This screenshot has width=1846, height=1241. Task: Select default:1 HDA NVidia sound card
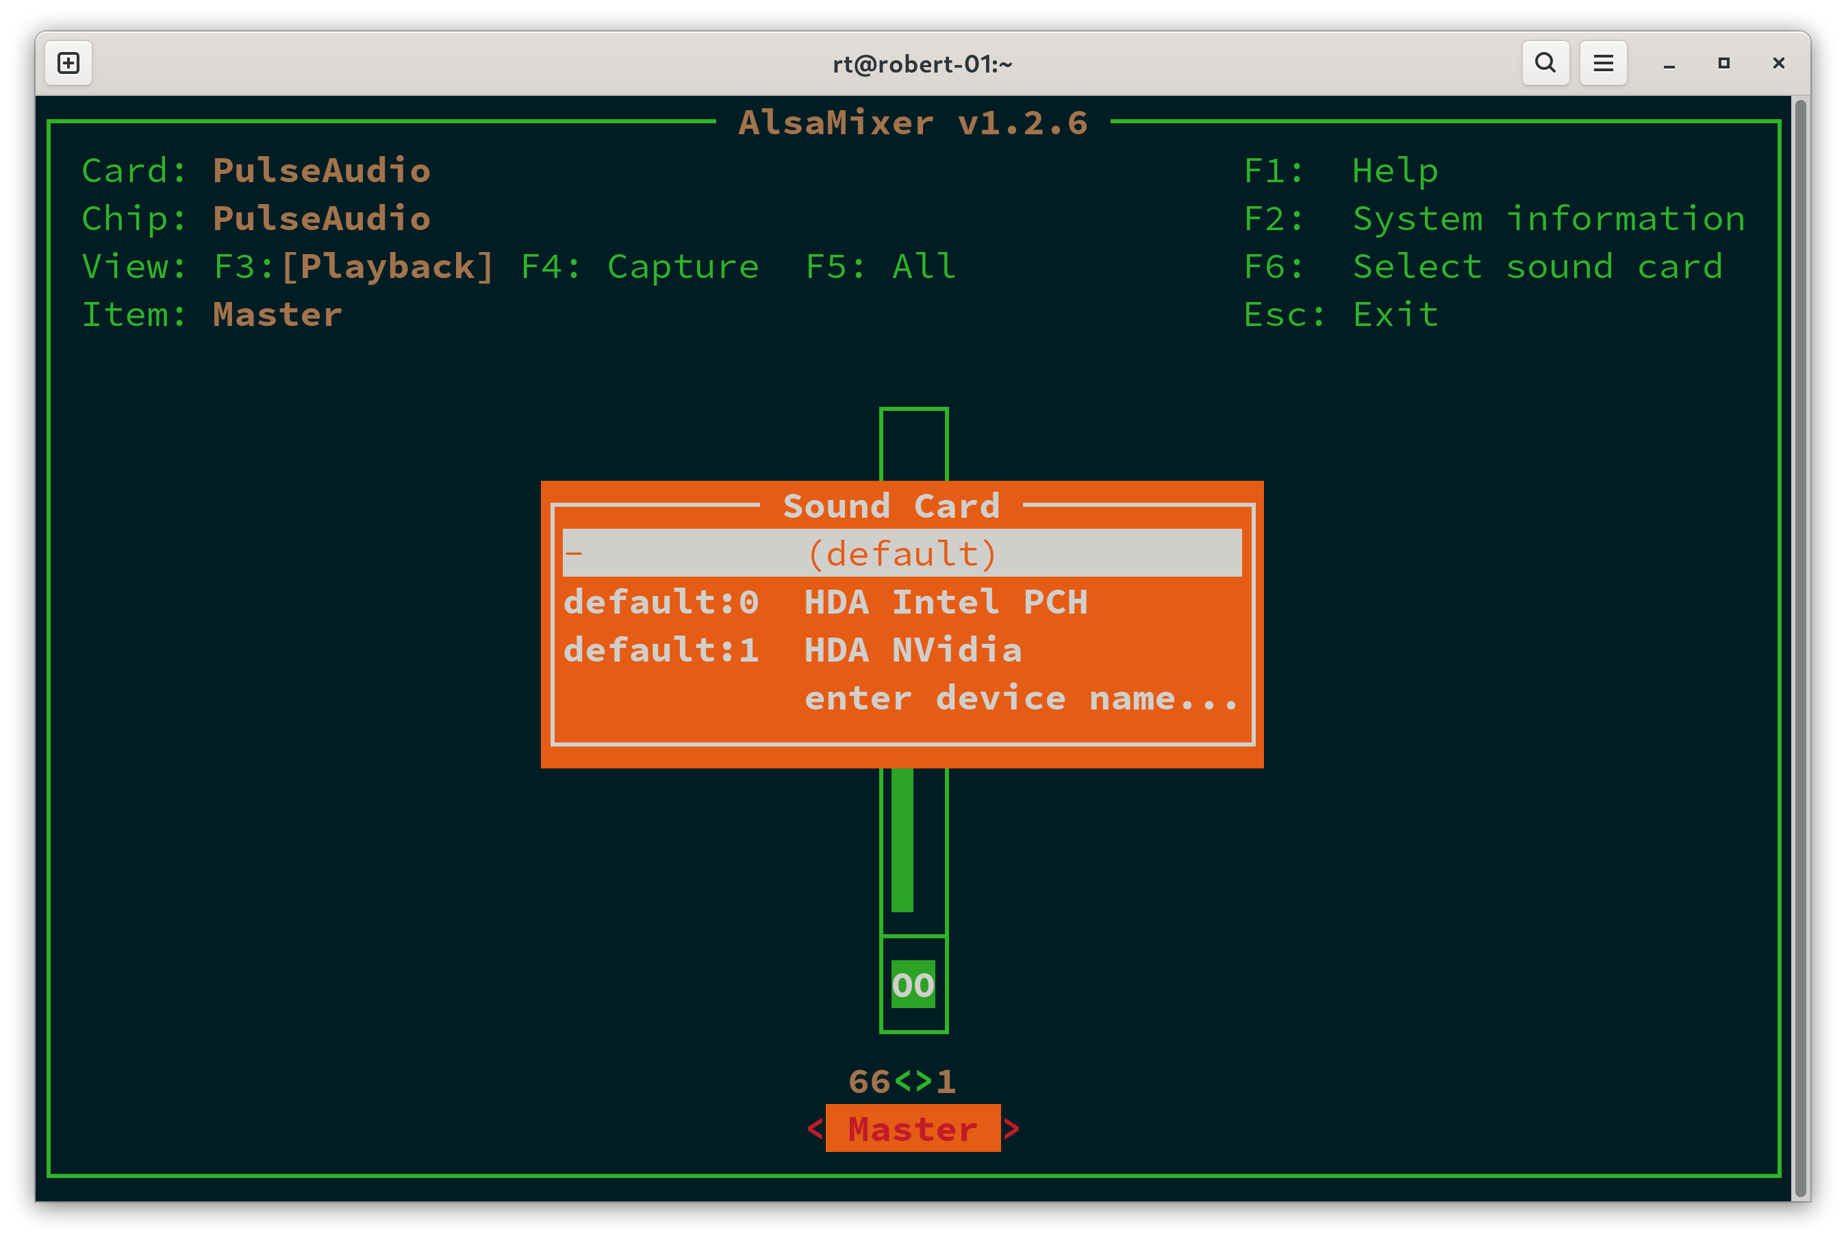tap(792, 649)
